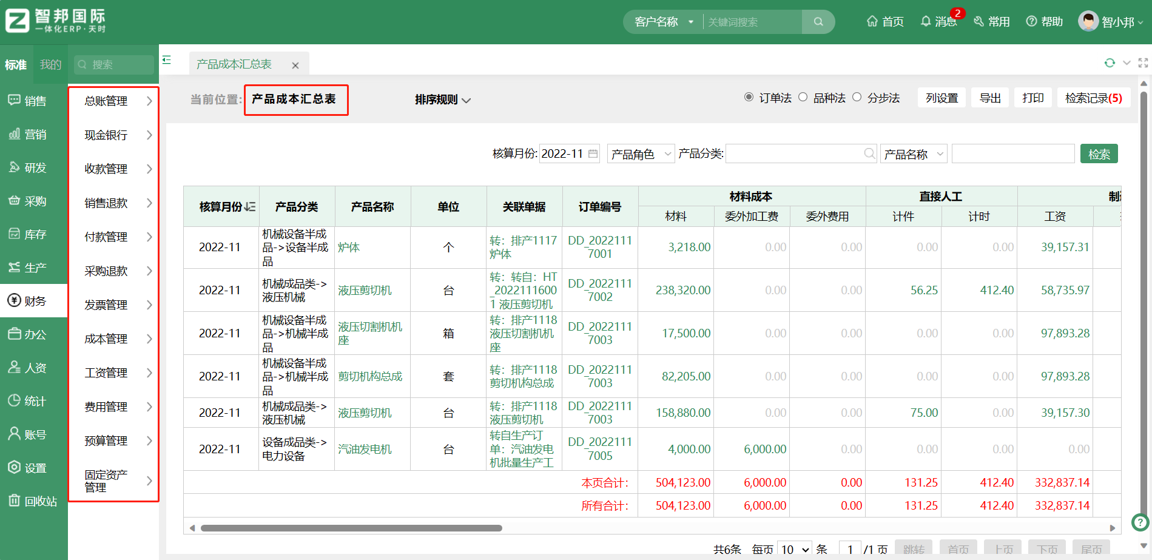Image resolution: width=1152 pixels, height=560 pixels.
Task: Switch to the 我的 menu tab
Action: (x=50, y=64)
